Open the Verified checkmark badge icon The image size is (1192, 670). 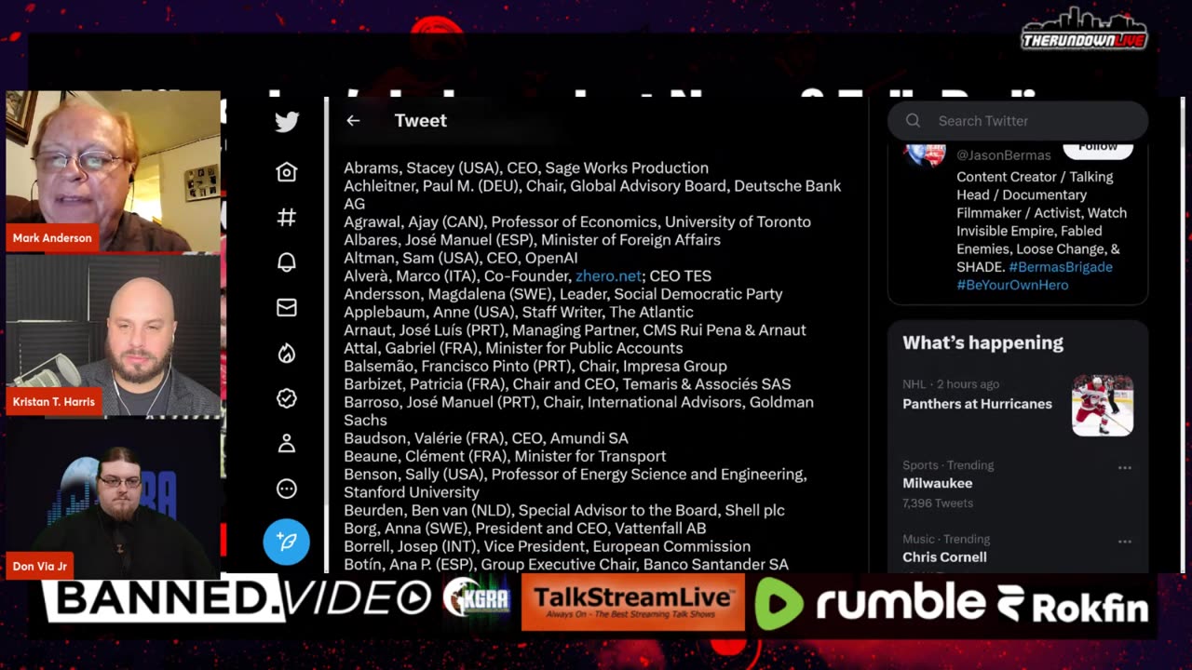tap(287, 398)
